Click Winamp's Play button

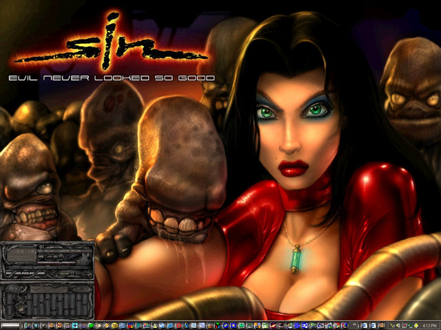(x=18, y=273)
